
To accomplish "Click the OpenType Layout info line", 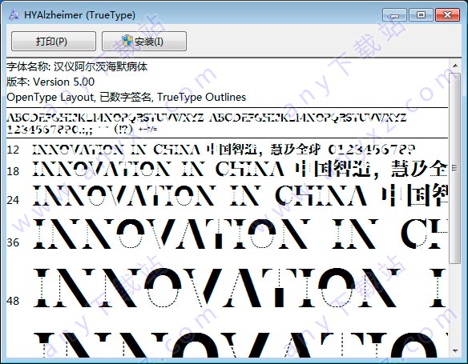I will [x=127, y=97].
